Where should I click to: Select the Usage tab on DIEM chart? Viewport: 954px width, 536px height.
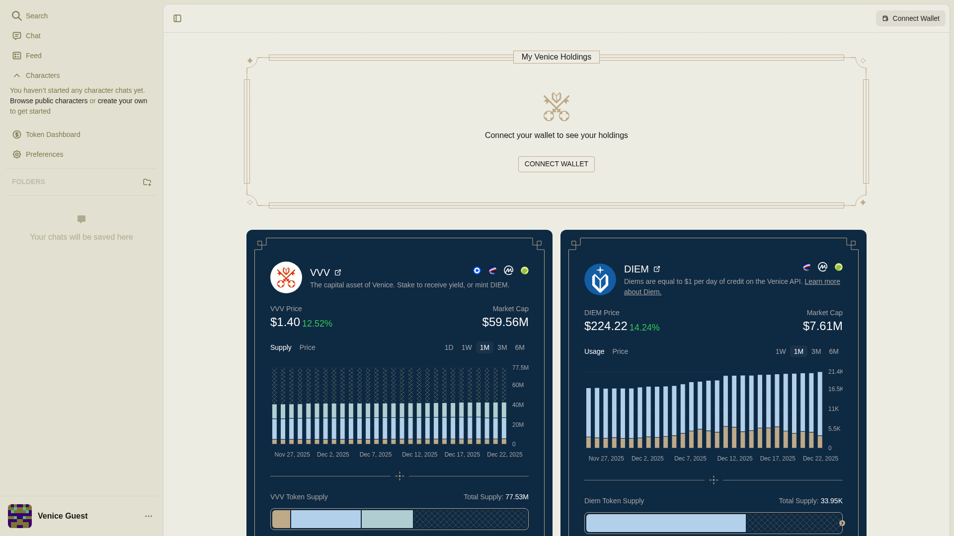click(594, 351)
